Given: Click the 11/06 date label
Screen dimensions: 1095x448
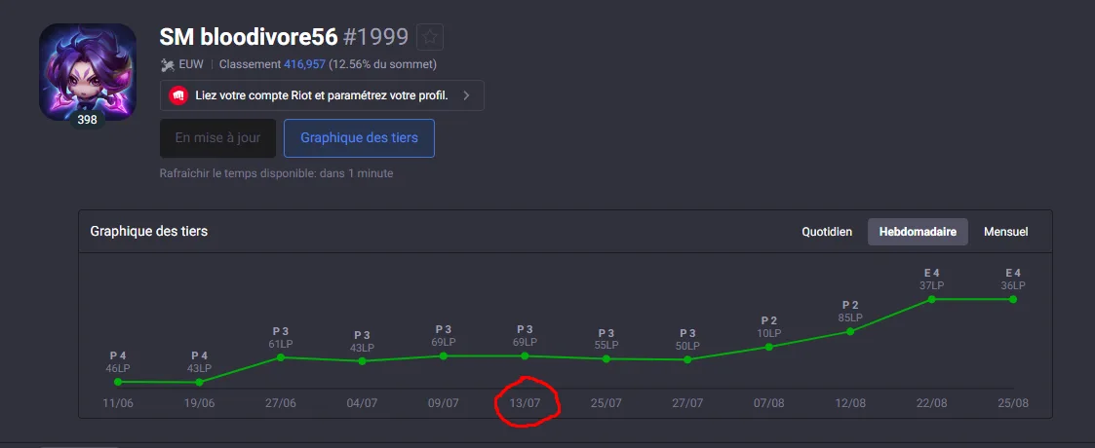Looking at the screenshot, I should tap(118, 404).
